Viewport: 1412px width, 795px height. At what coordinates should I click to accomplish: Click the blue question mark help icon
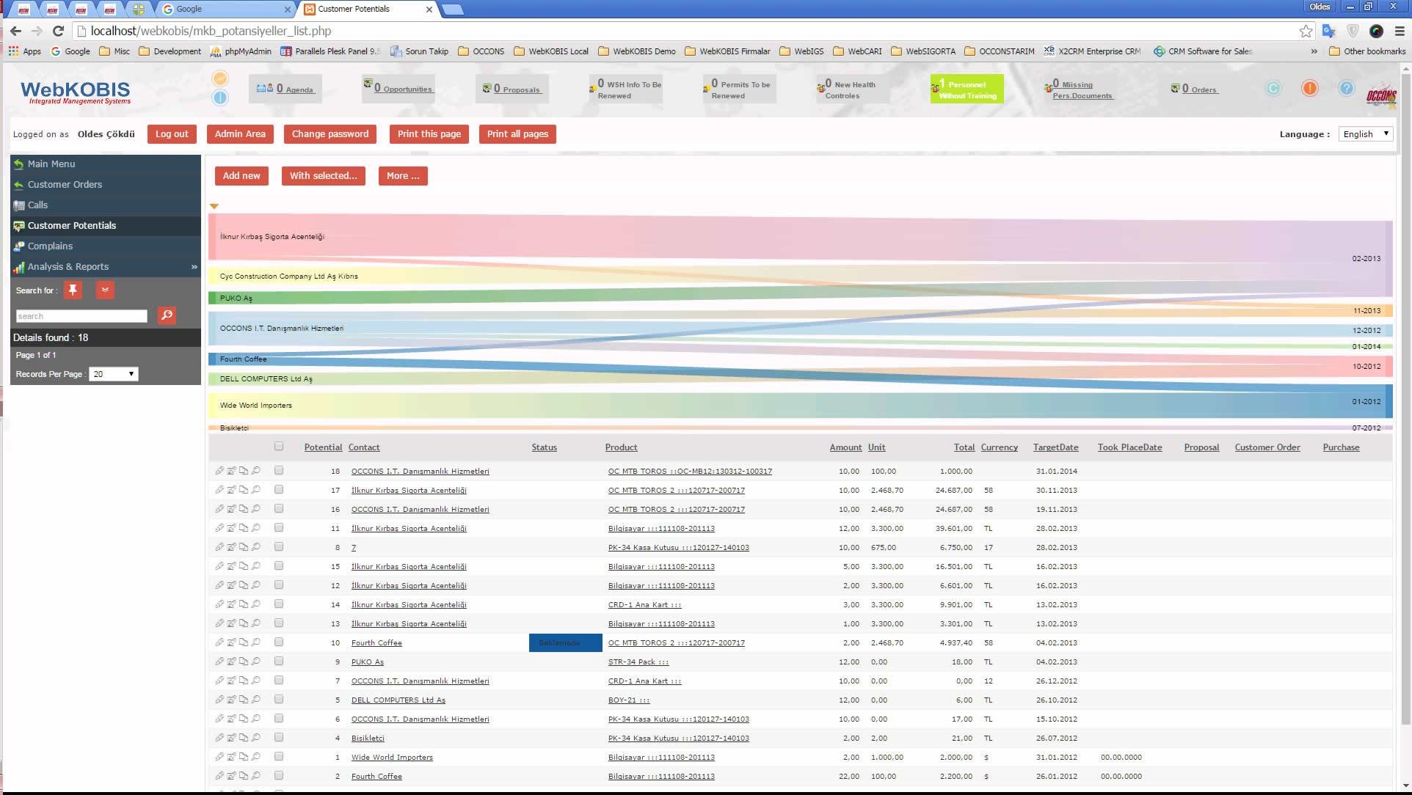click(1346, 89)
